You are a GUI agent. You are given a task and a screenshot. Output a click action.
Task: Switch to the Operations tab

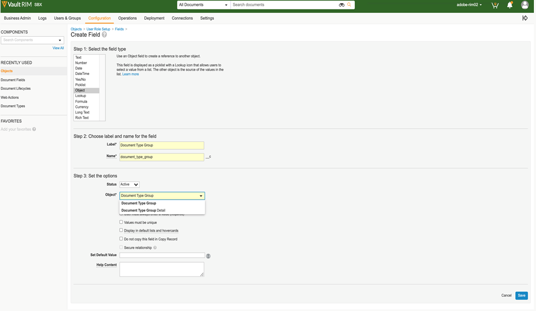click(128, 18)
